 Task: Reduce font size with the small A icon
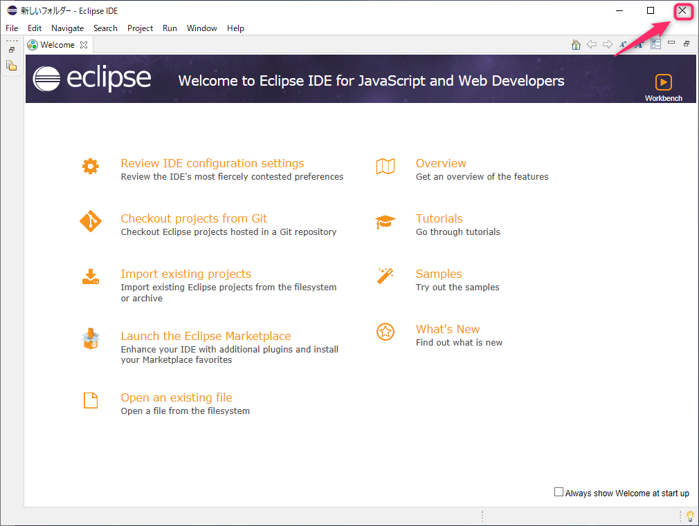[623, 44]
